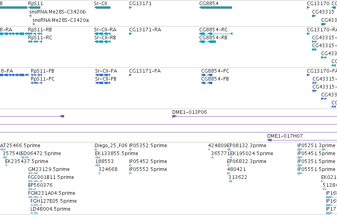Select EST IP05351.5prime
The width and height of the screenshot is (337, 215).
[316, 161]
